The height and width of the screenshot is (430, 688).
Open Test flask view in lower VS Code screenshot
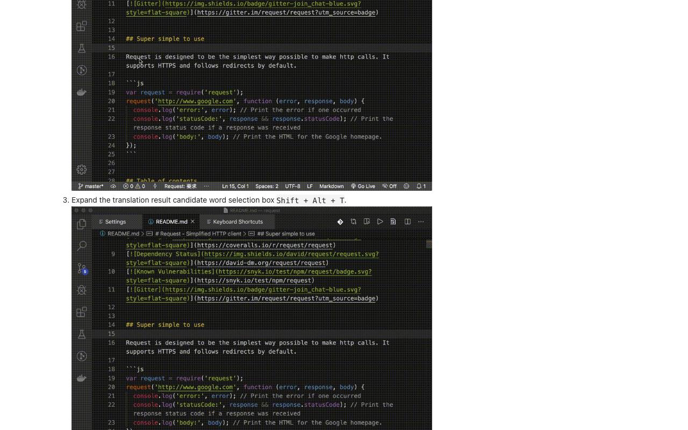pyautogui.click(x=82, y=334)
